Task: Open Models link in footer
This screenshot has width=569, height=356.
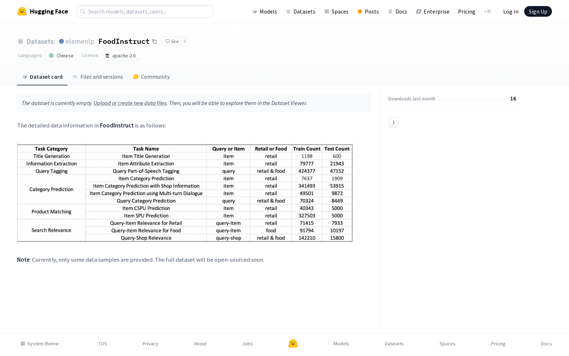Action: click(341, 344)
